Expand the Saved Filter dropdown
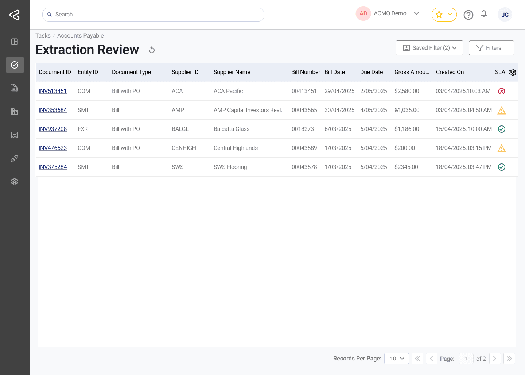Image resolution: width=525 pixels, height=375 pixels. 429,48
